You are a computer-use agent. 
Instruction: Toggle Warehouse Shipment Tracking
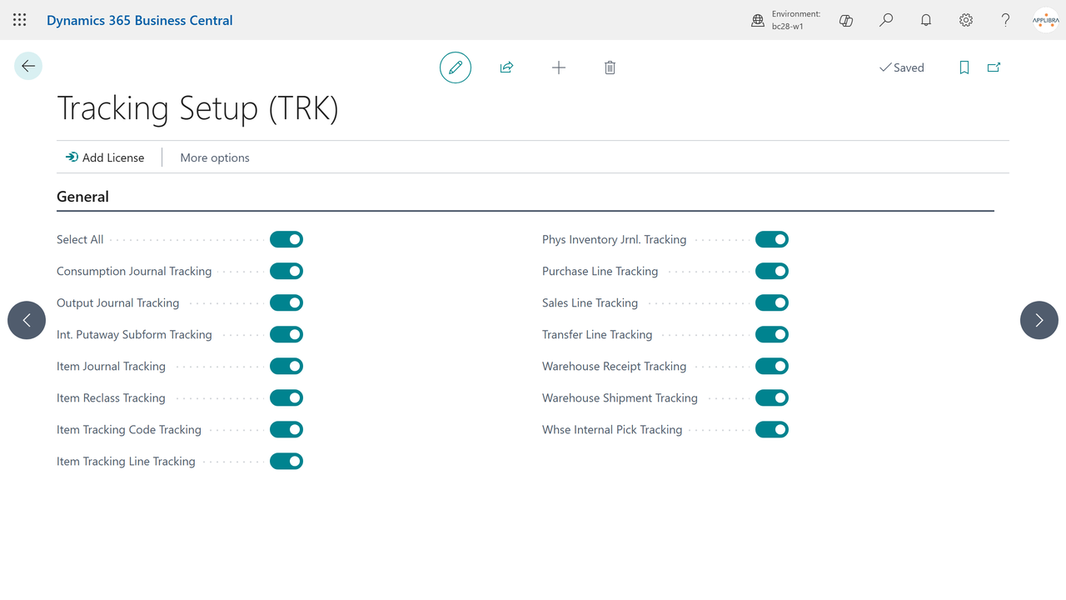click(x=772, y=398)
